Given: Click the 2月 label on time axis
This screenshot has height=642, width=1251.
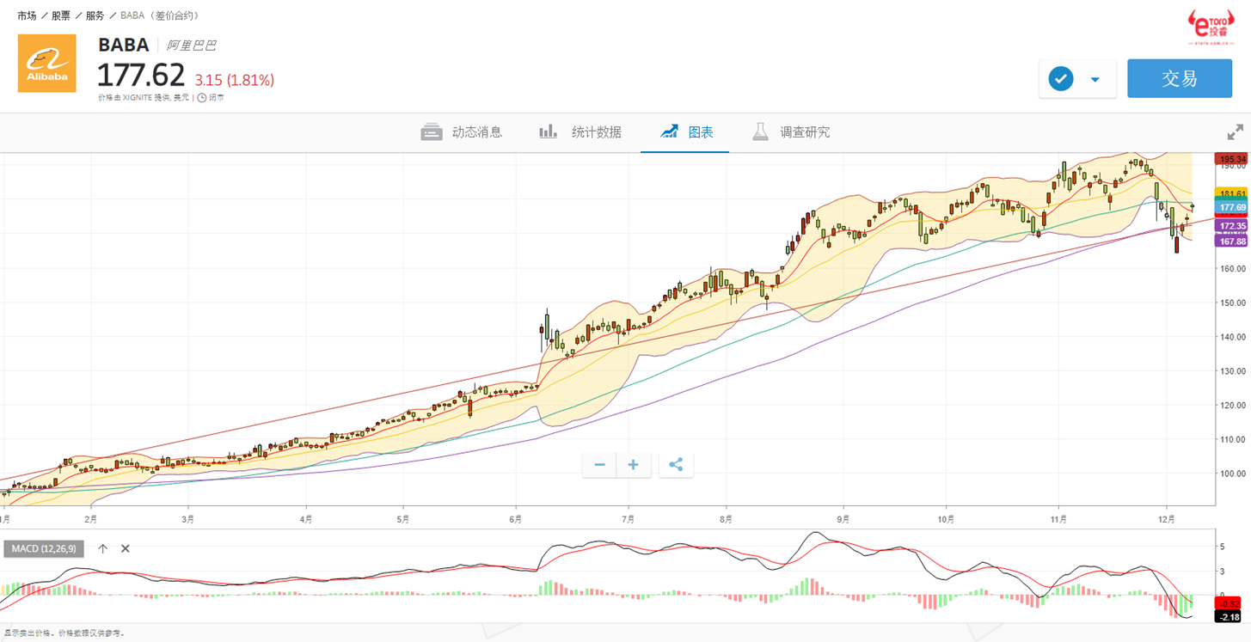Looking at the screenshot, I should [91, 519].
